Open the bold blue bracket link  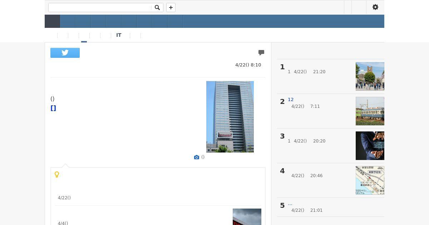coord(53,108)
